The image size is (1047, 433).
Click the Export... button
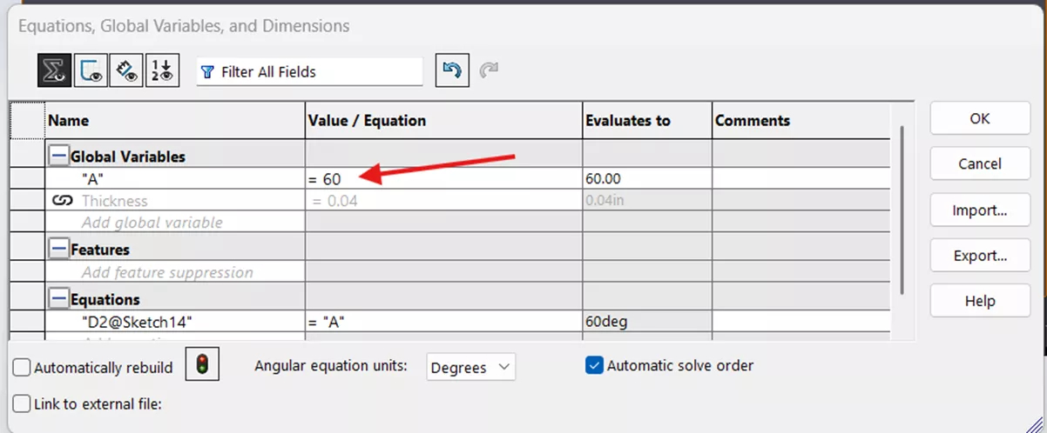pyautogui.click(x=979, y=256)
